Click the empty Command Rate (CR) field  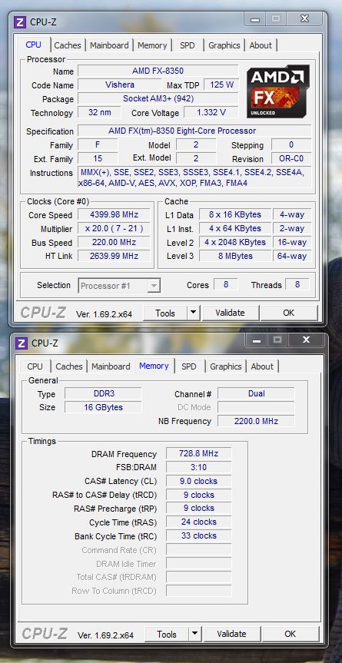pyautogui.click(x=199, y=549)
